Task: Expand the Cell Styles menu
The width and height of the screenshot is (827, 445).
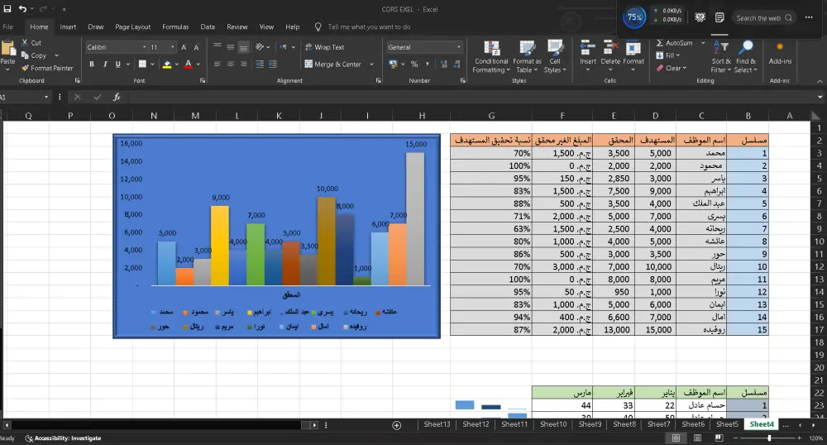Action: click(555, 57)
